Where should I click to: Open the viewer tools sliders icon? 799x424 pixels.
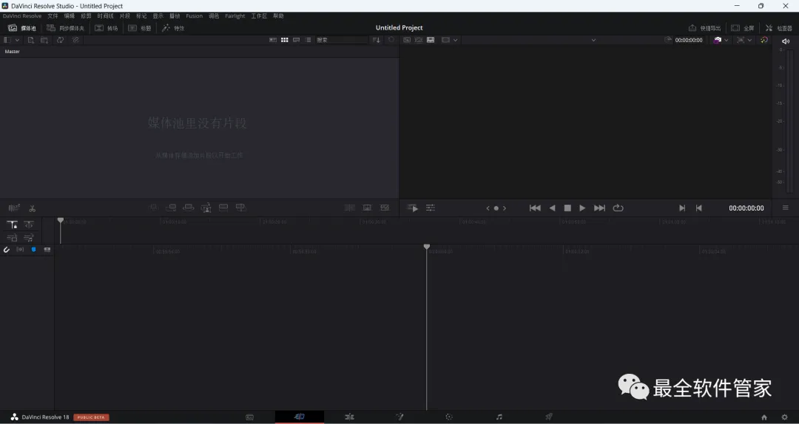[x=431, y=208]
